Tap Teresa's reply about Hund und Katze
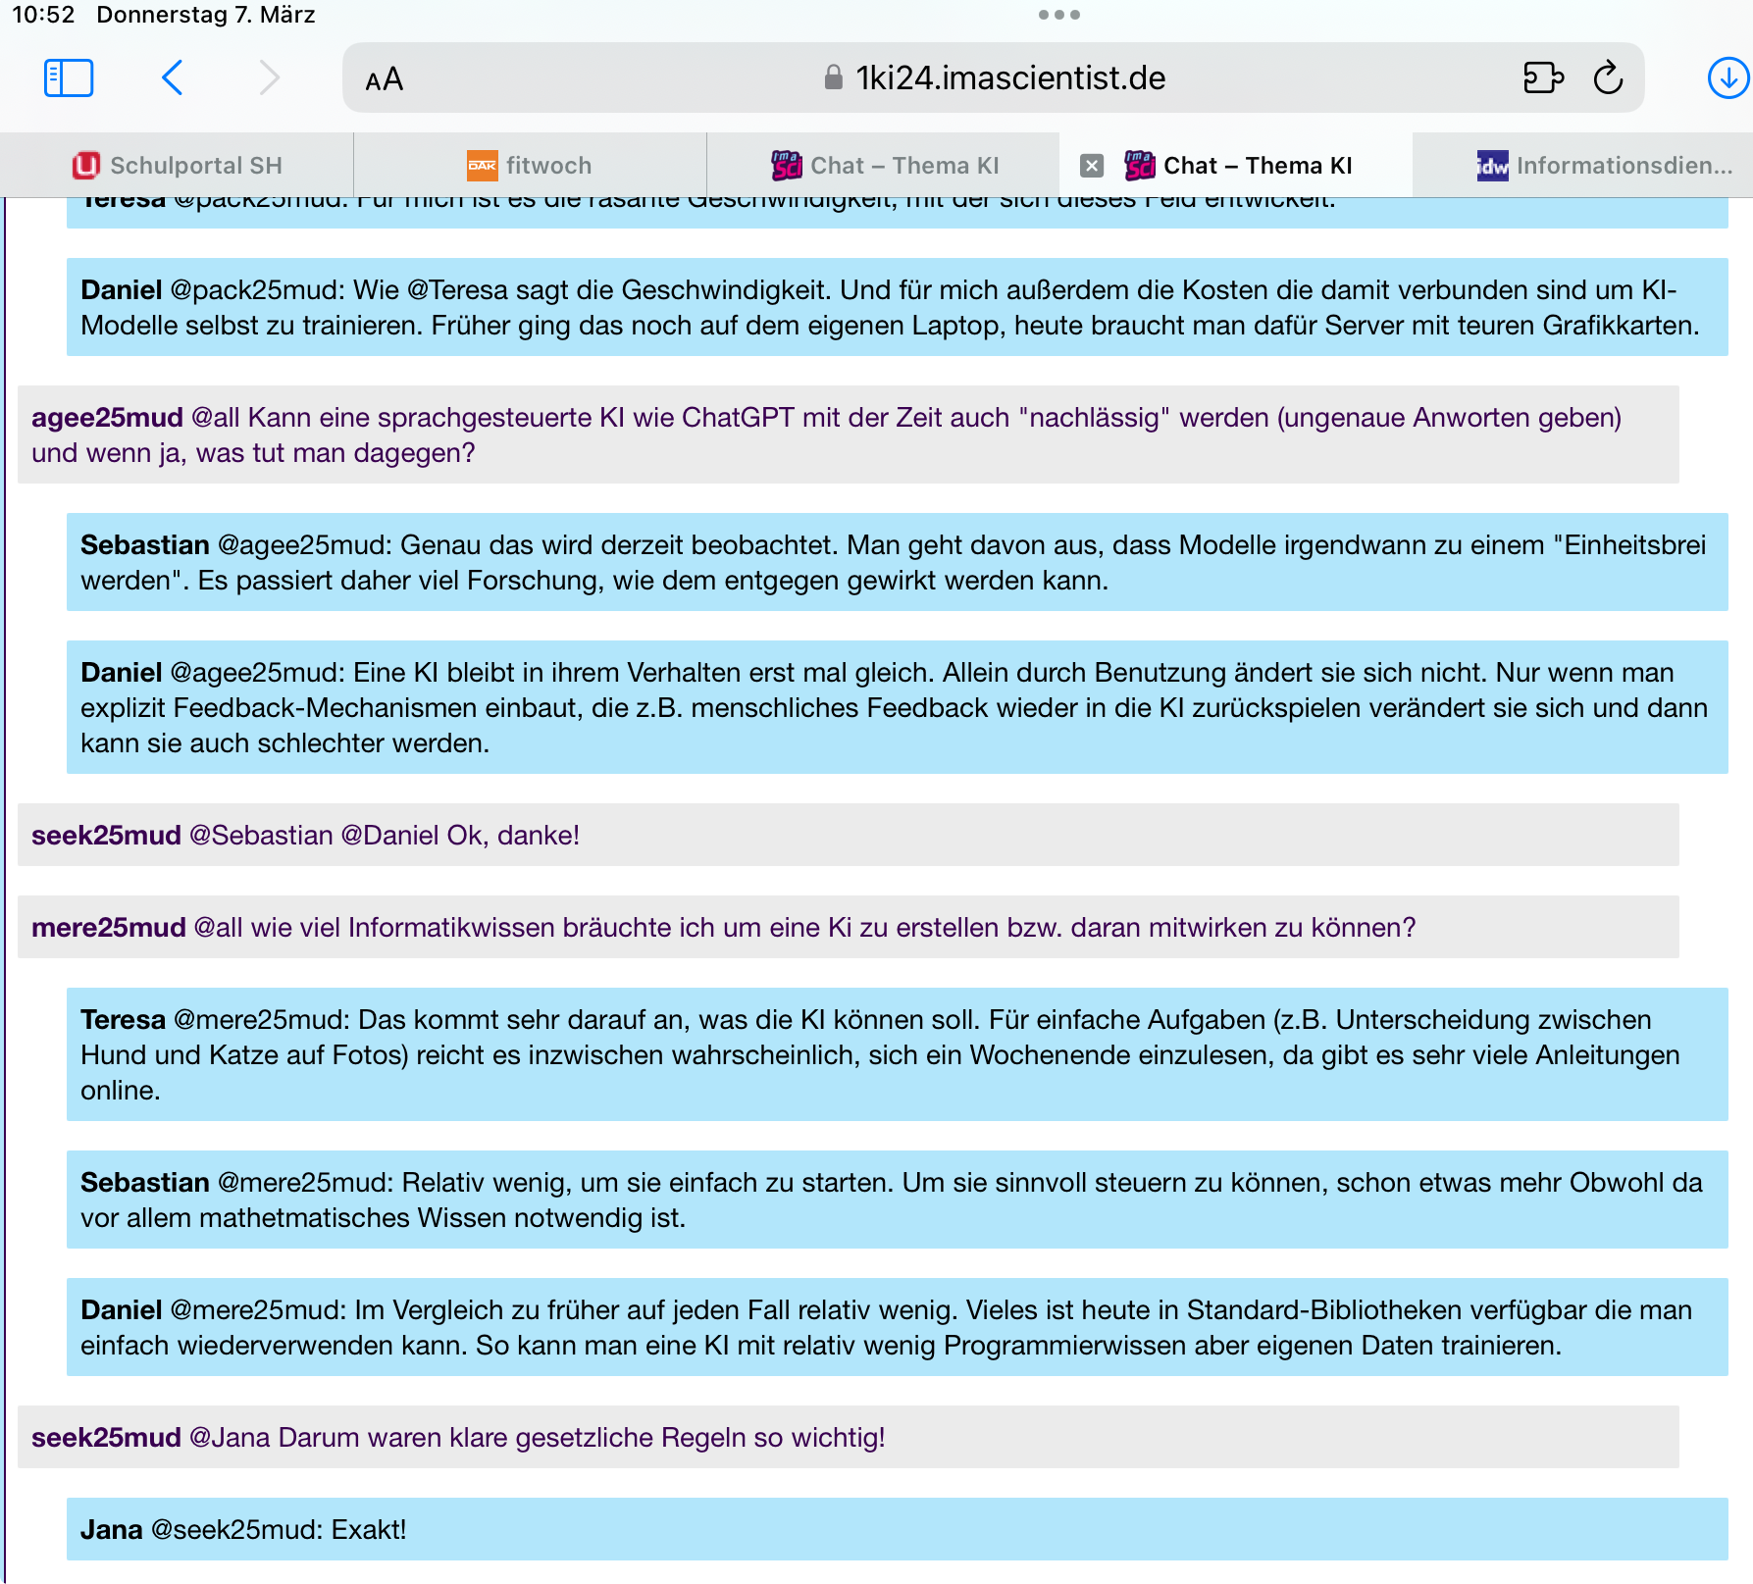This screenshot has height=1584, width=1753. pos(898,1054)
